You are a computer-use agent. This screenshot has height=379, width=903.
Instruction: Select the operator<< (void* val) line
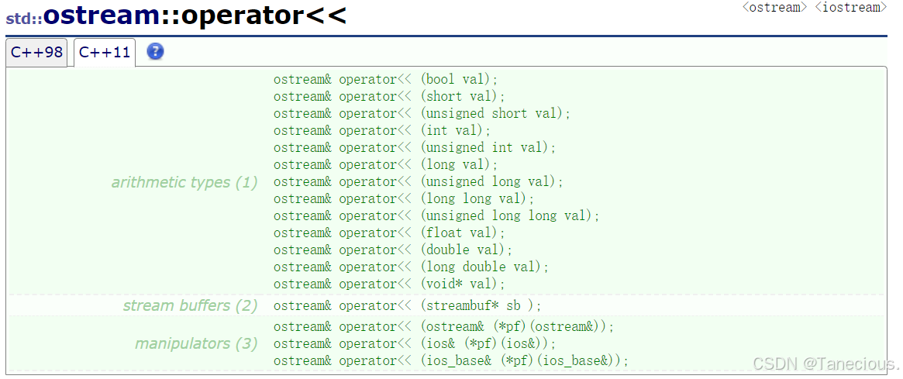[389, 284]
